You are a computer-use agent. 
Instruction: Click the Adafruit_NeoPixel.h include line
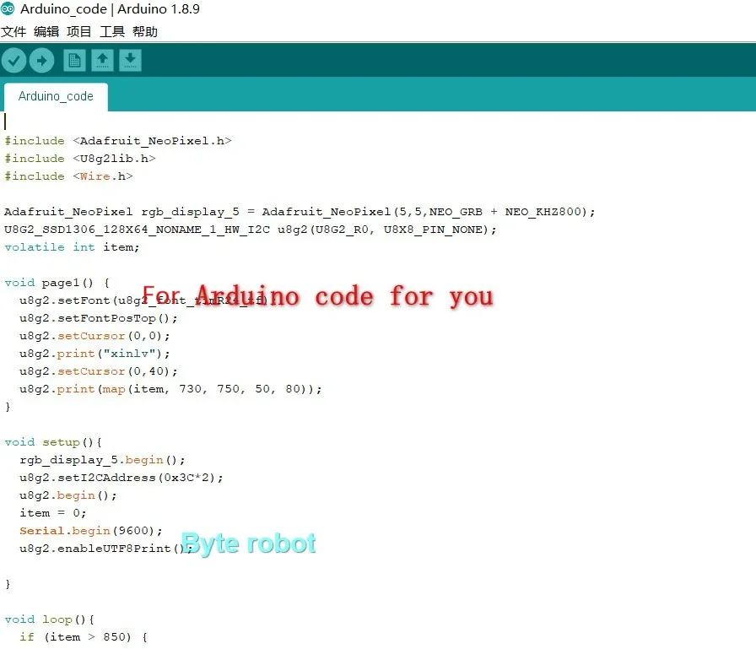[118, 141]
